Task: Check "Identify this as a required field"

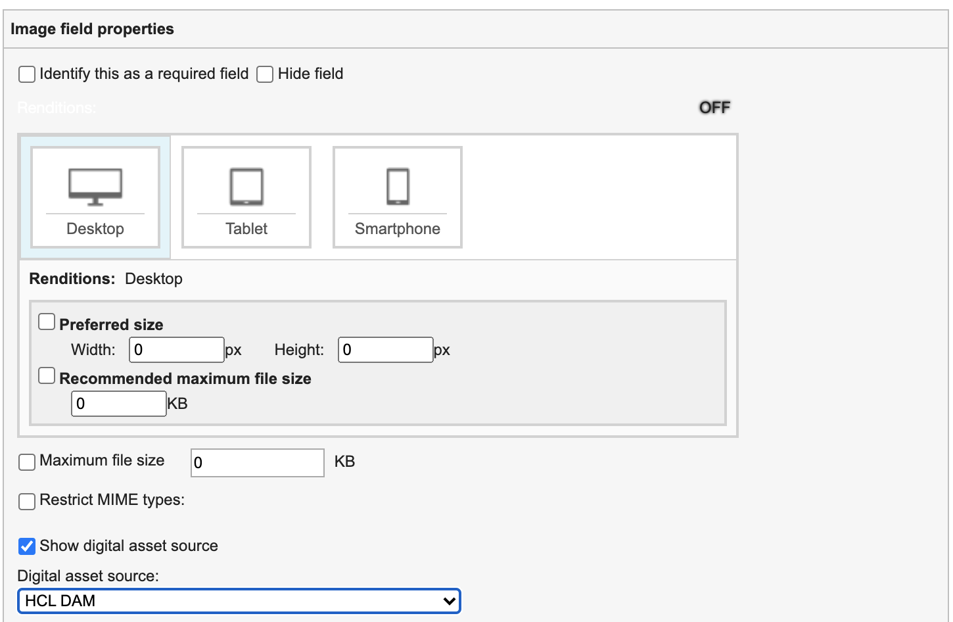Action: [x=26, y=74]
